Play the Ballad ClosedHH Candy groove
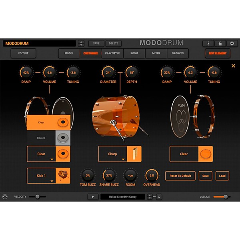240x240 pixels. pos(93,197)
